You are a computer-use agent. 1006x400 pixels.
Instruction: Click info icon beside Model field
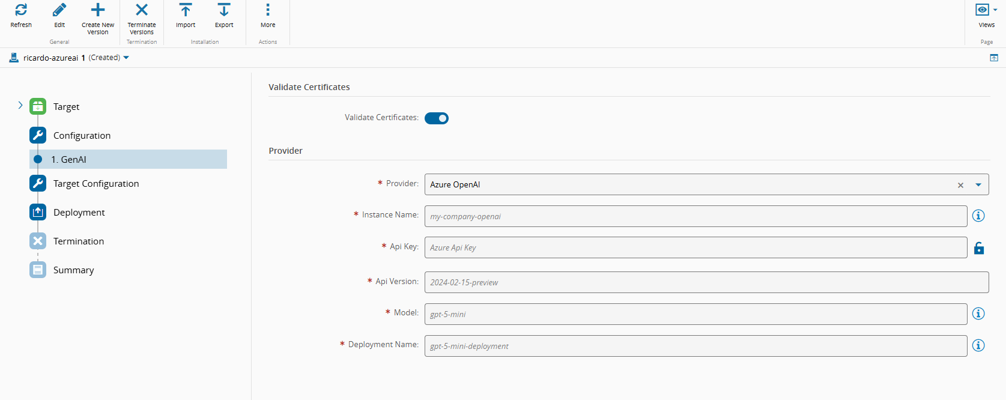(x=978, y=314)
